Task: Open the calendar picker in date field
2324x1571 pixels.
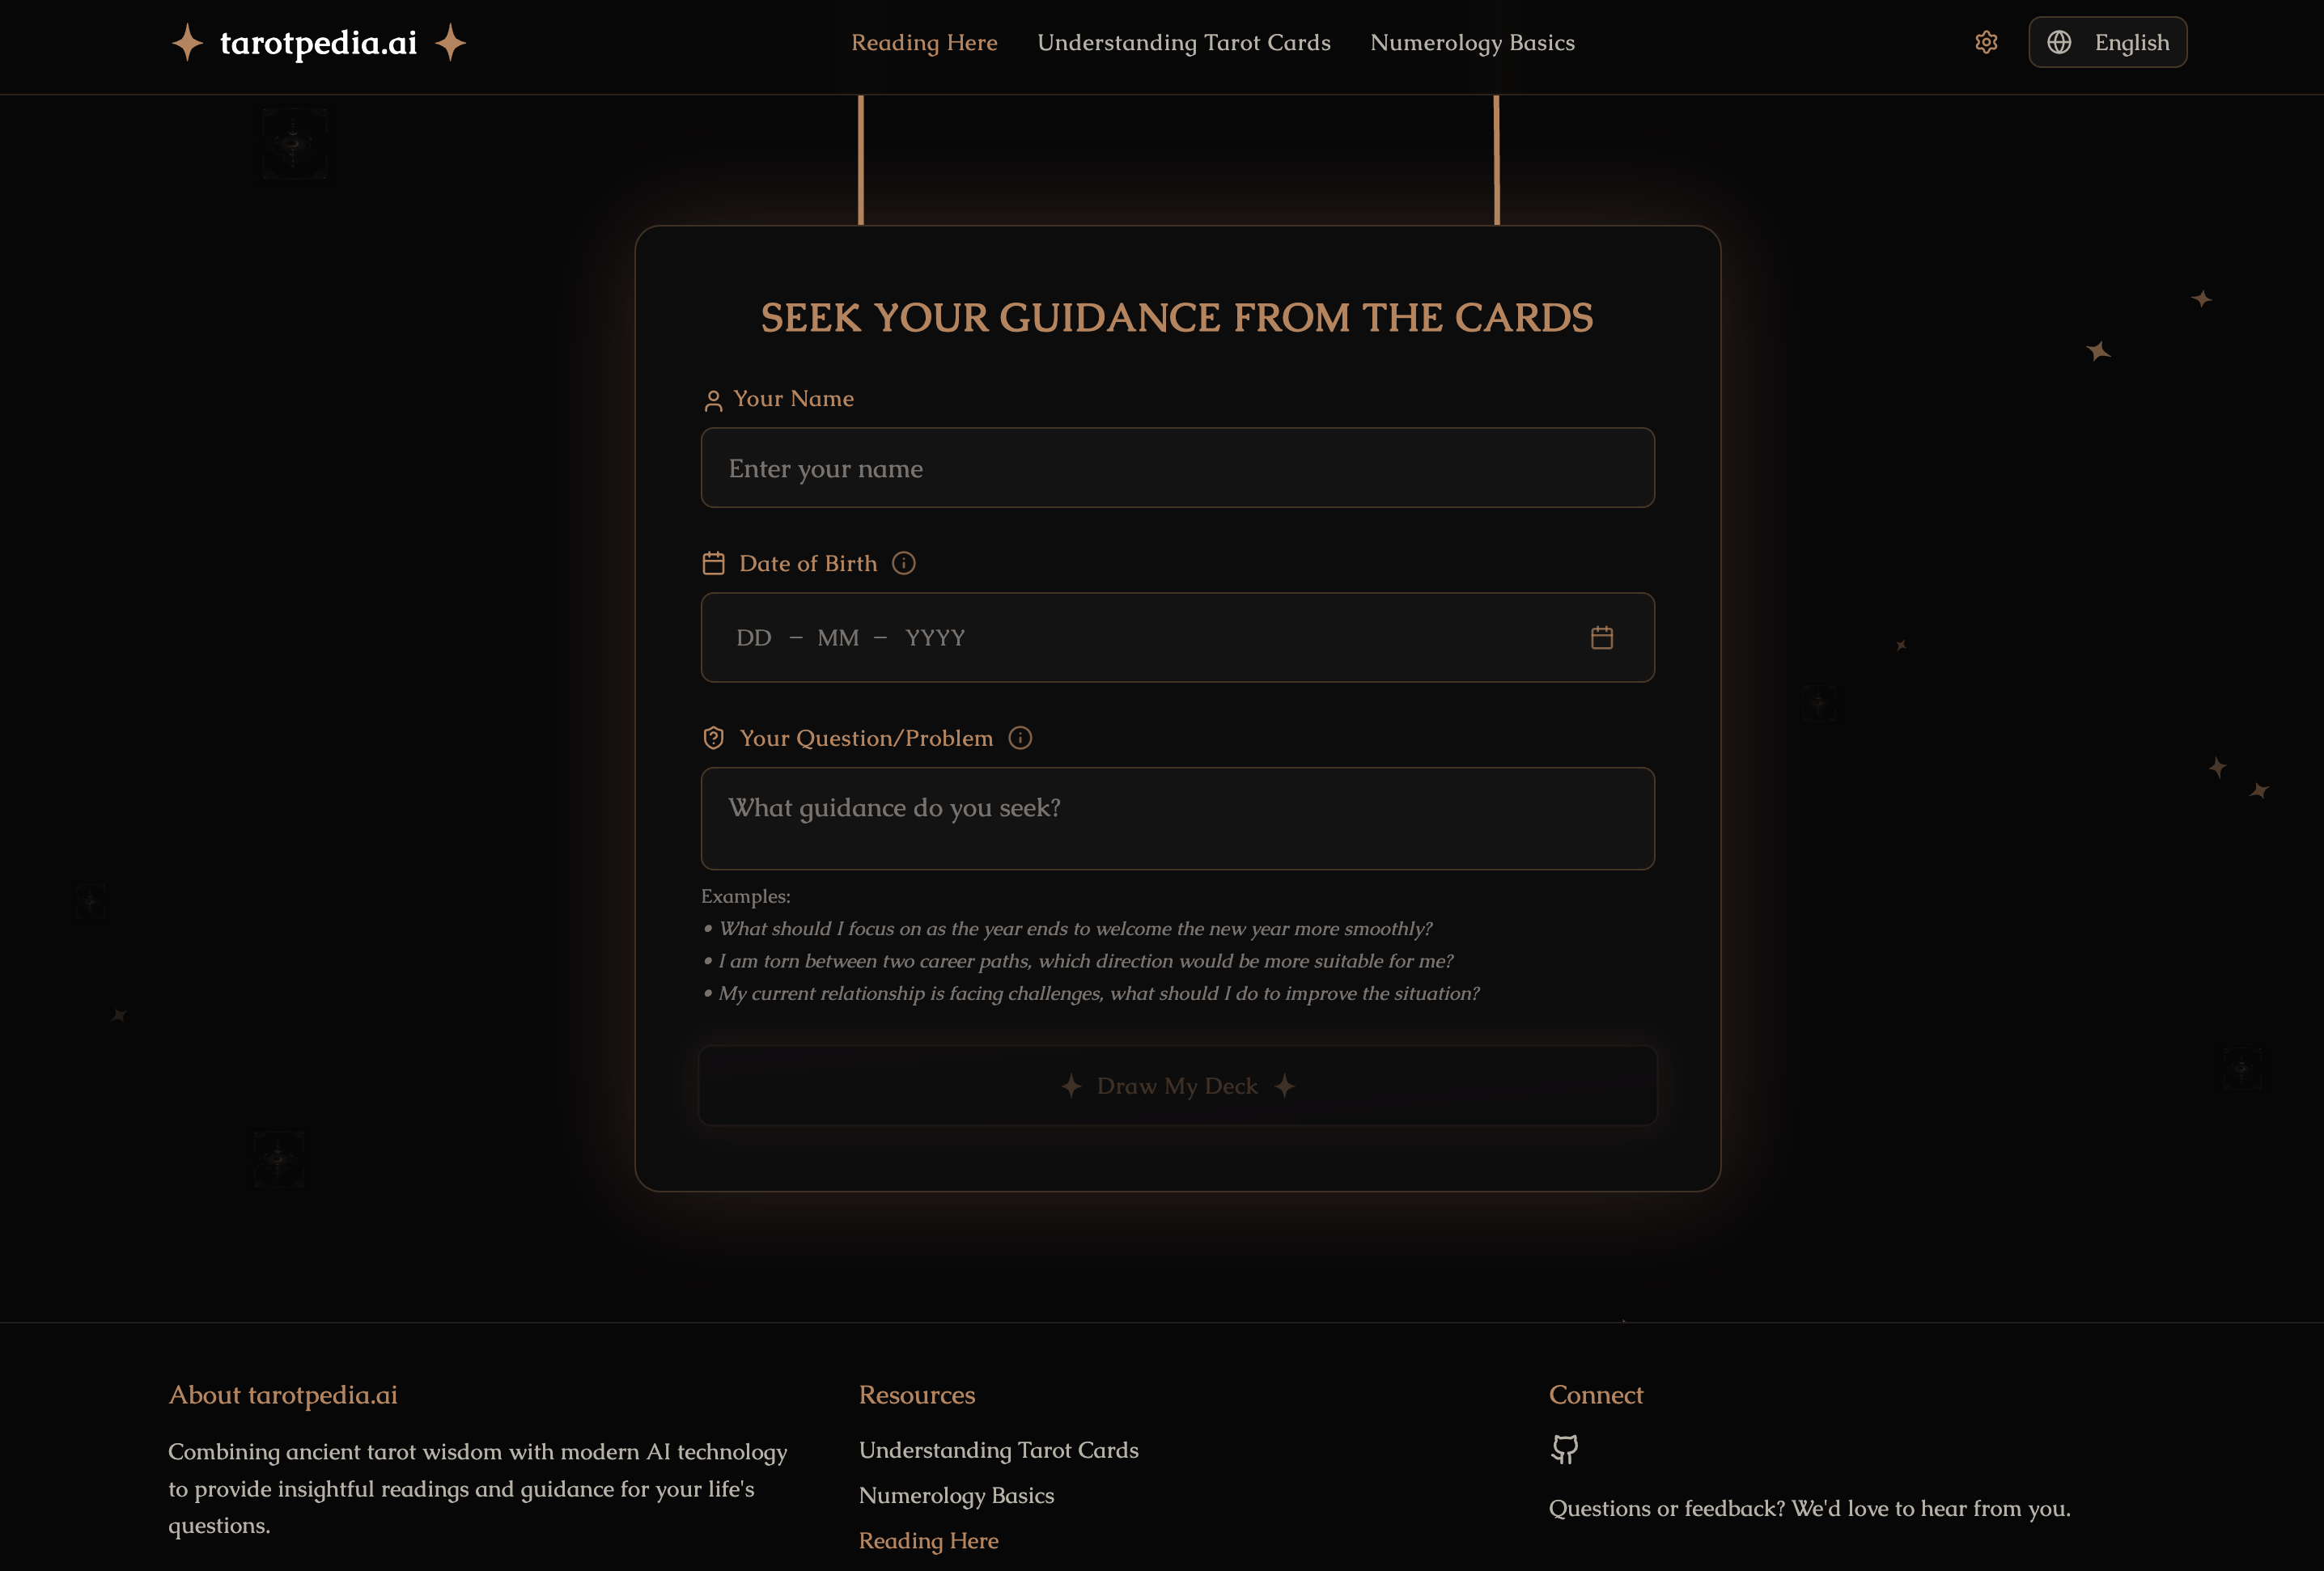Action: click(x=1602, y=637)
